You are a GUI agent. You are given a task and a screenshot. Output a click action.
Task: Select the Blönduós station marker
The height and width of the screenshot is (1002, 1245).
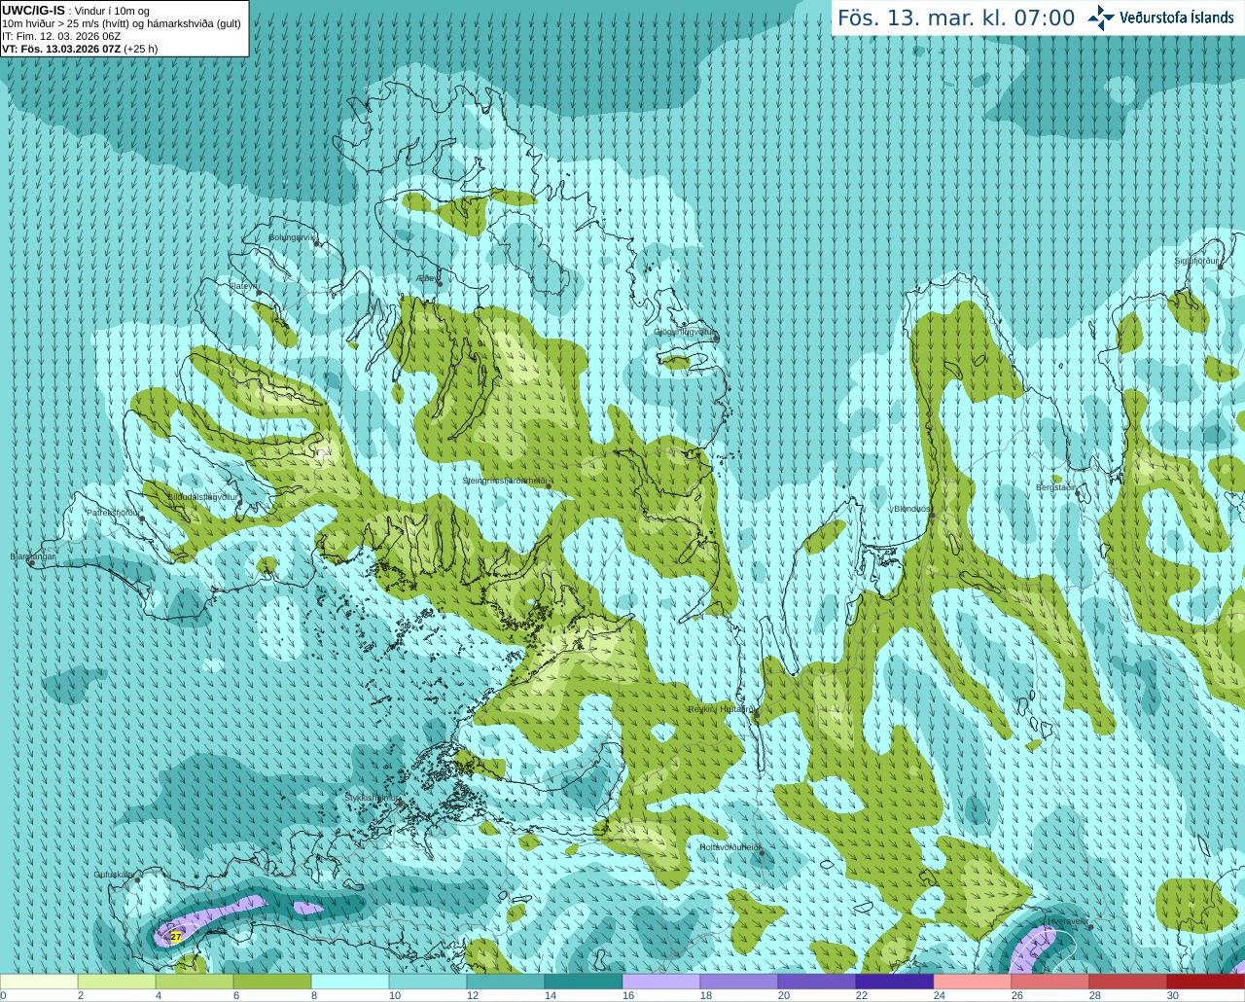coord(931,517)
